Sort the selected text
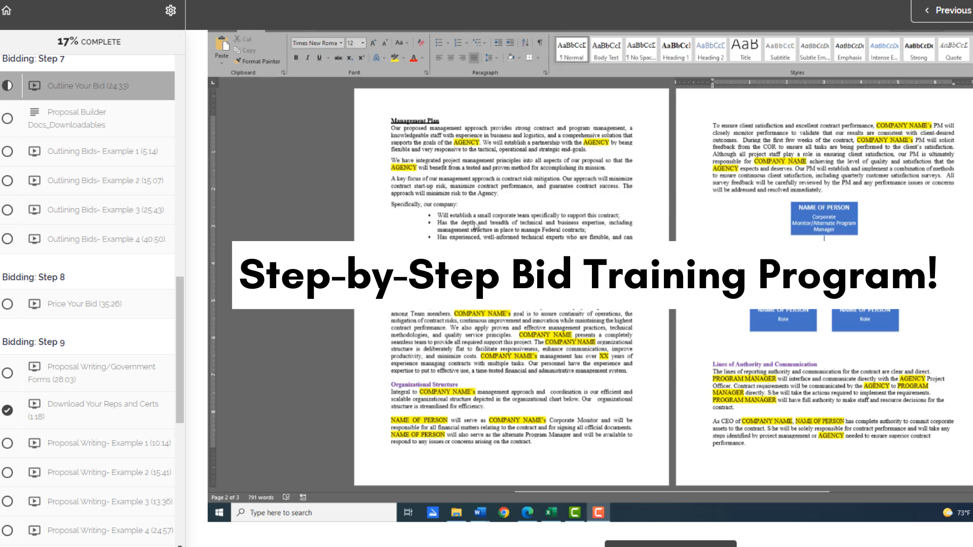Screen dimensions: 973x547 pyautogui.click(x=525, y=43)
